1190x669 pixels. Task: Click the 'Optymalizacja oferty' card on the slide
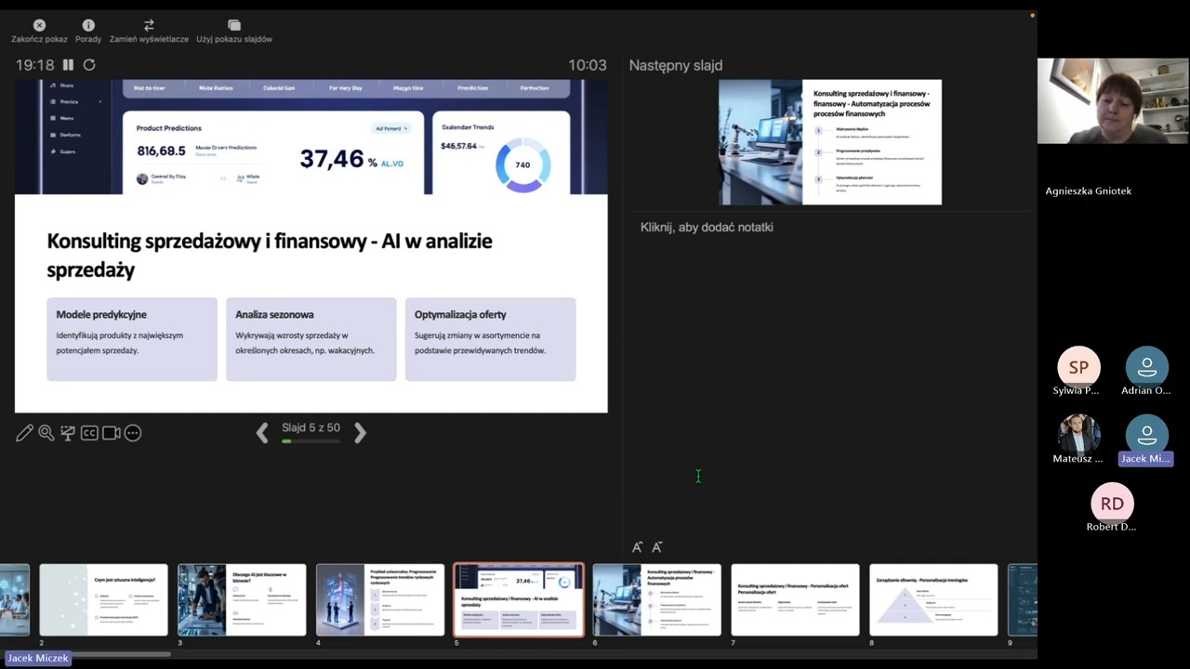(491, 339)
